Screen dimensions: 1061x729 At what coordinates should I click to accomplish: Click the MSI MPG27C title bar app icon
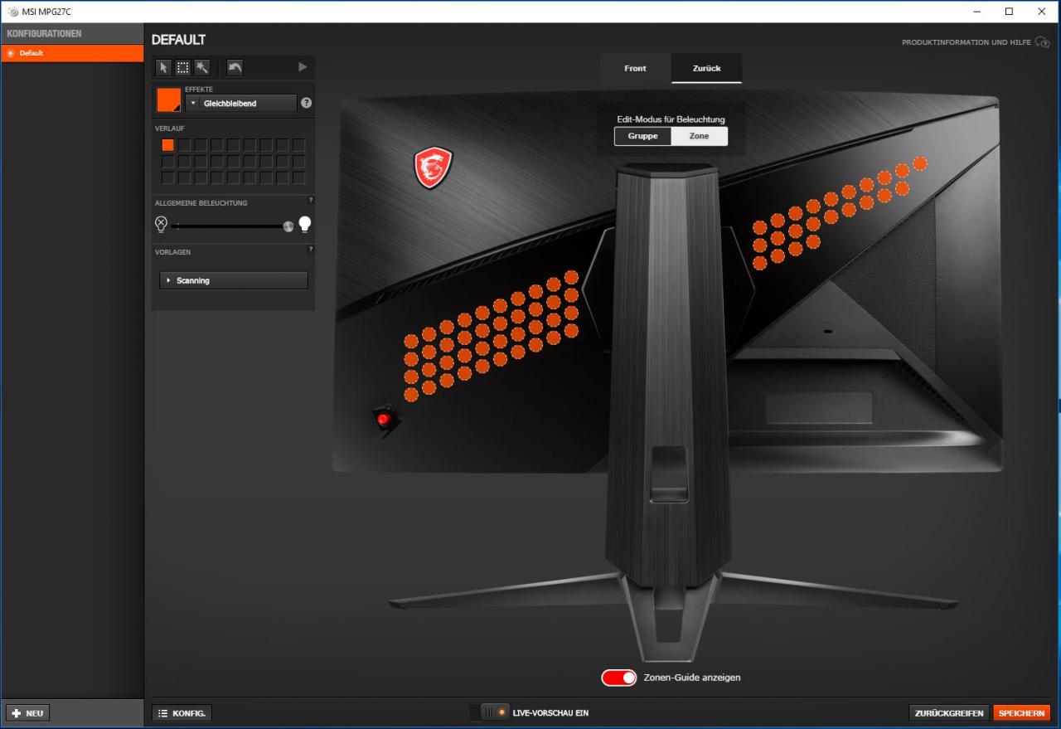click(x=12, y=12)
